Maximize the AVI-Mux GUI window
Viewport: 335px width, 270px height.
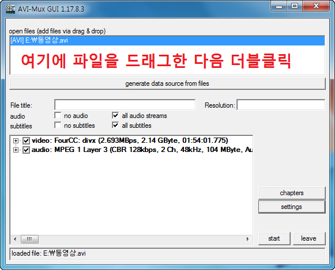tap(295, 6)
